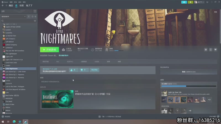
Task: Select MADiSON in the library list
Action: (x=9, y=98)
